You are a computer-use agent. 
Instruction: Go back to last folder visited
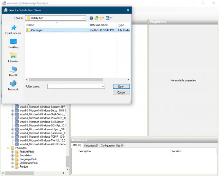pyautogui.click(x=91, y=18)
